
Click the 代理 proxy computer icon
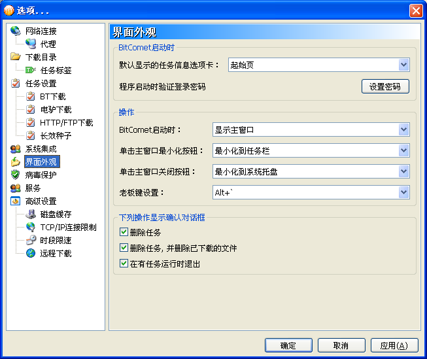coord(31,44)
